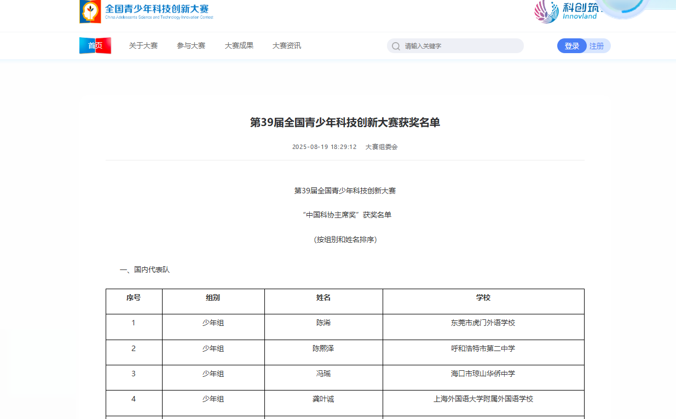Screen dimensions: 676x419
Task: Click the 大赛组委会 author text
Action: pyautogui.click(x=382, y=147)
